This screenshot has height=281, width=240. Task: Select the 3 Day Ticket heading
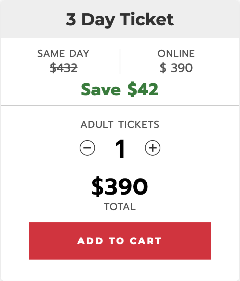click(120, 20)
